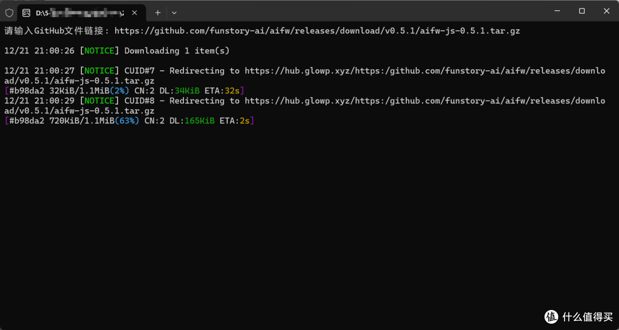Click the shield icon in the title bar
The width and height of the screenshot is (619, 330).
pos(9,13)
